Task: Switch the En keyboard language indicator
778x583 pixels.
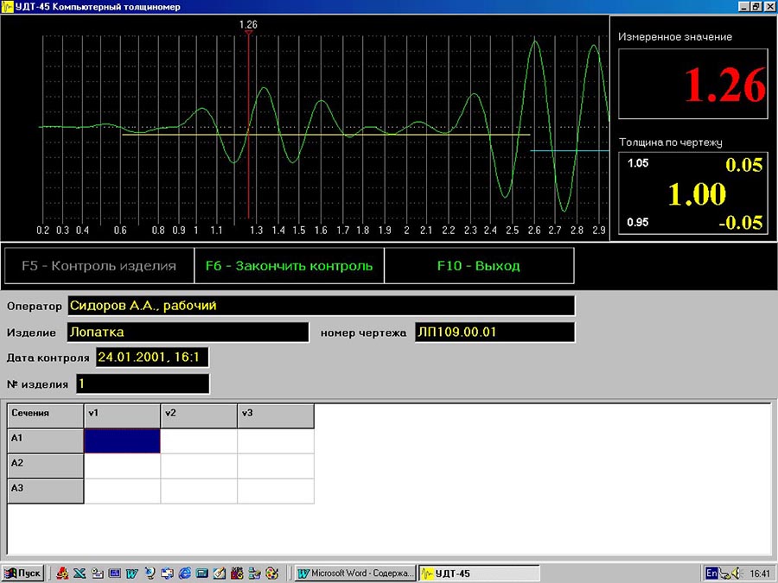Action: pyautogui.click(x=711, y=573)
